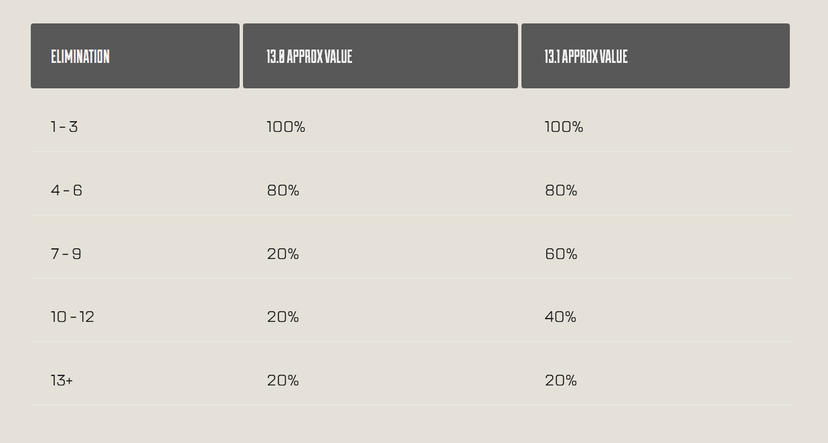Click 13.1 column 20% in 13+ row
This screenshot has height=443, width=828.
coord(561,380)
